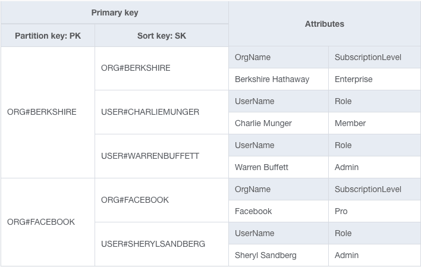Click the Partition key: PK header

coord(48,36)
